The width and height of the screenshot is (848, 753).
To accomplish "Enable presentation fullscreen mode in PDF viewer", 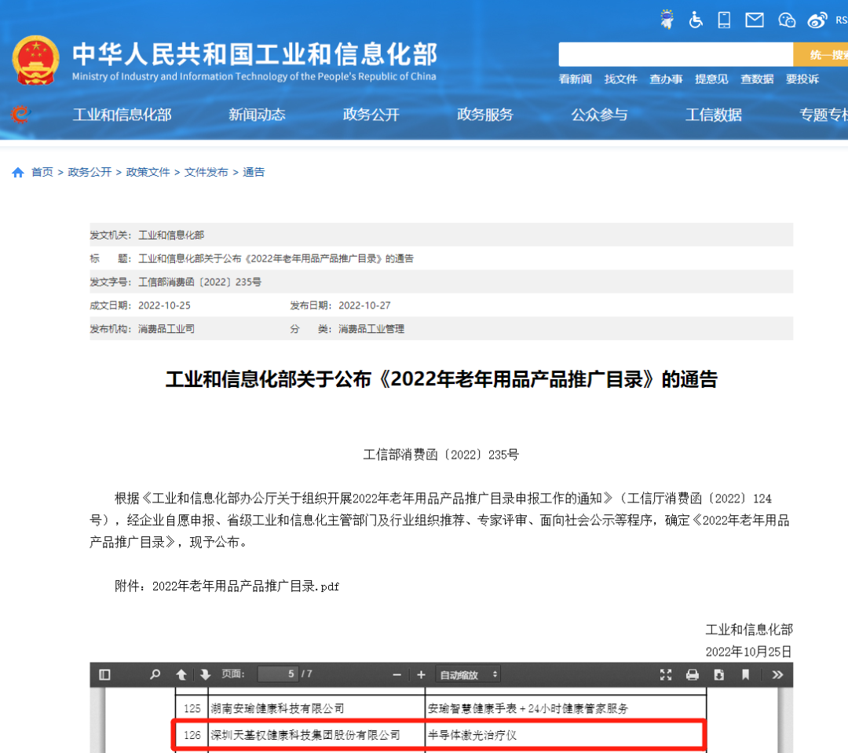I will pyautogui.click(x=666, y=674).
